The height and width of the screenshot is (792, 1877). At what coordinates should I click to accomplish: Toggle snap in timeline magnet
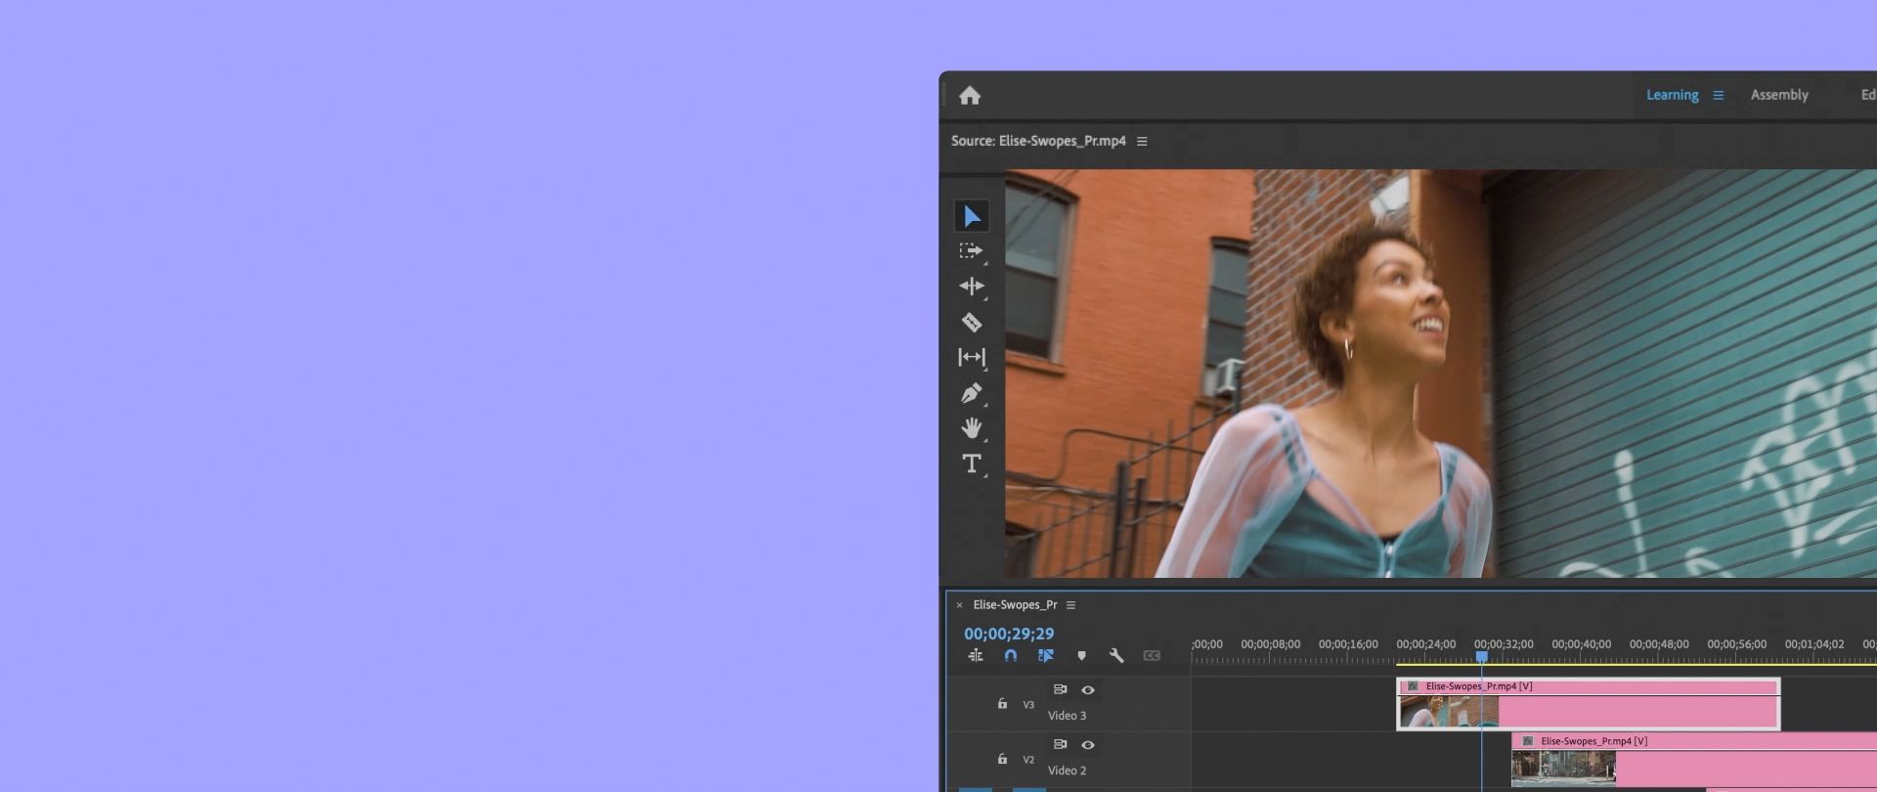click(1010, 656)
